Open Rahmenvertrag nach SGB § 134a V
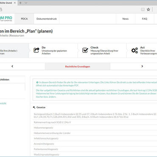 click(52, 122)
